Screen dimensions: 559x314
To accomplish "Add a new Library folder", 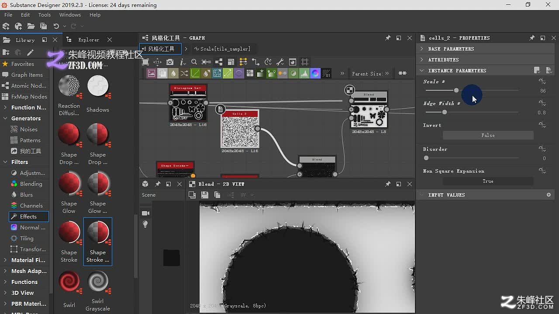I will tap(6, 53).
